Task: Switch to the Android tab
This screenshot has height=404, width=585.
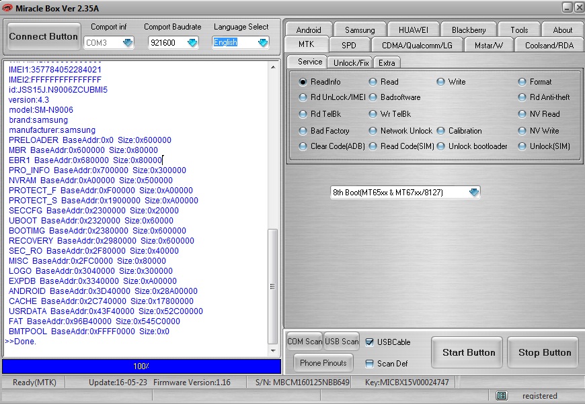Action: point(309,30)
